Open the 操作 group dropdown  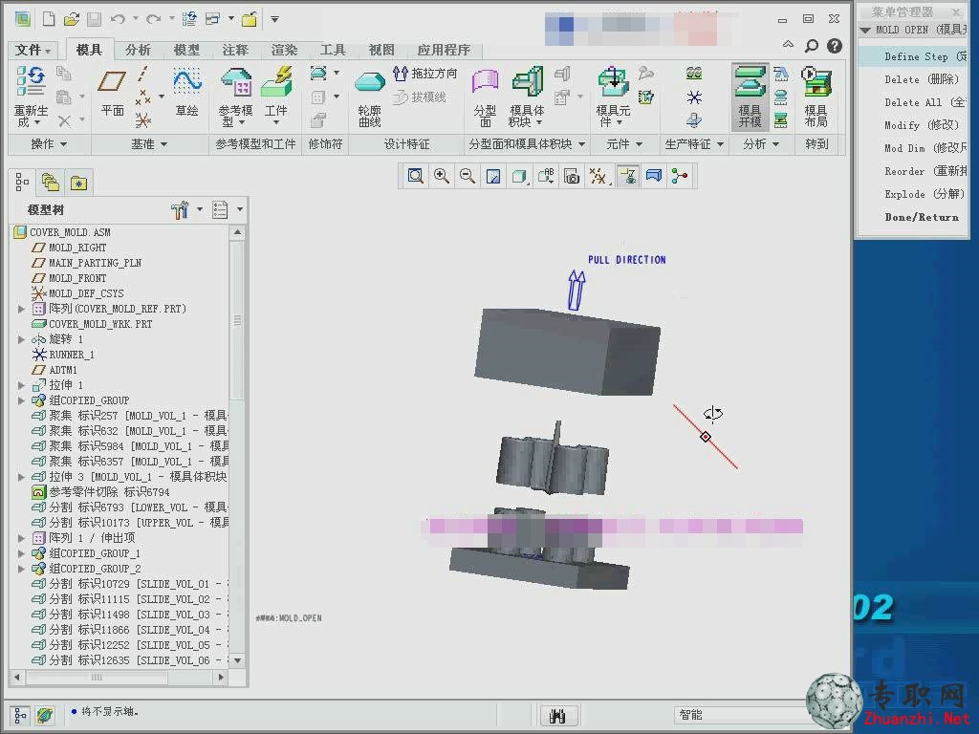tap(49, 144)
